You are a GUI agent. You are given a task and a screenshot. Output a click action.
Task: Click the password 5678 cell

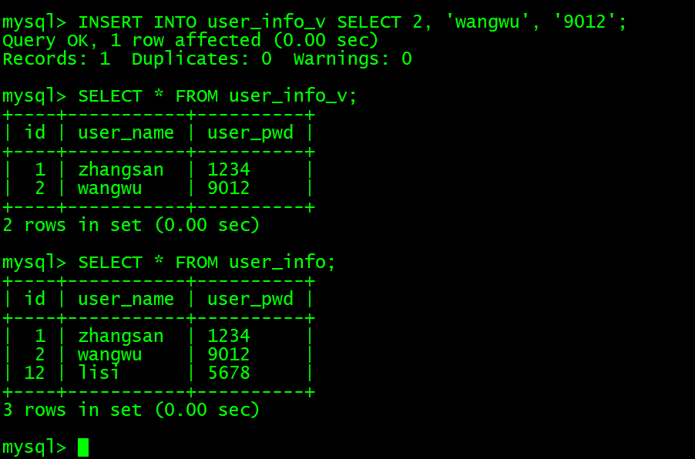(229, 373)
